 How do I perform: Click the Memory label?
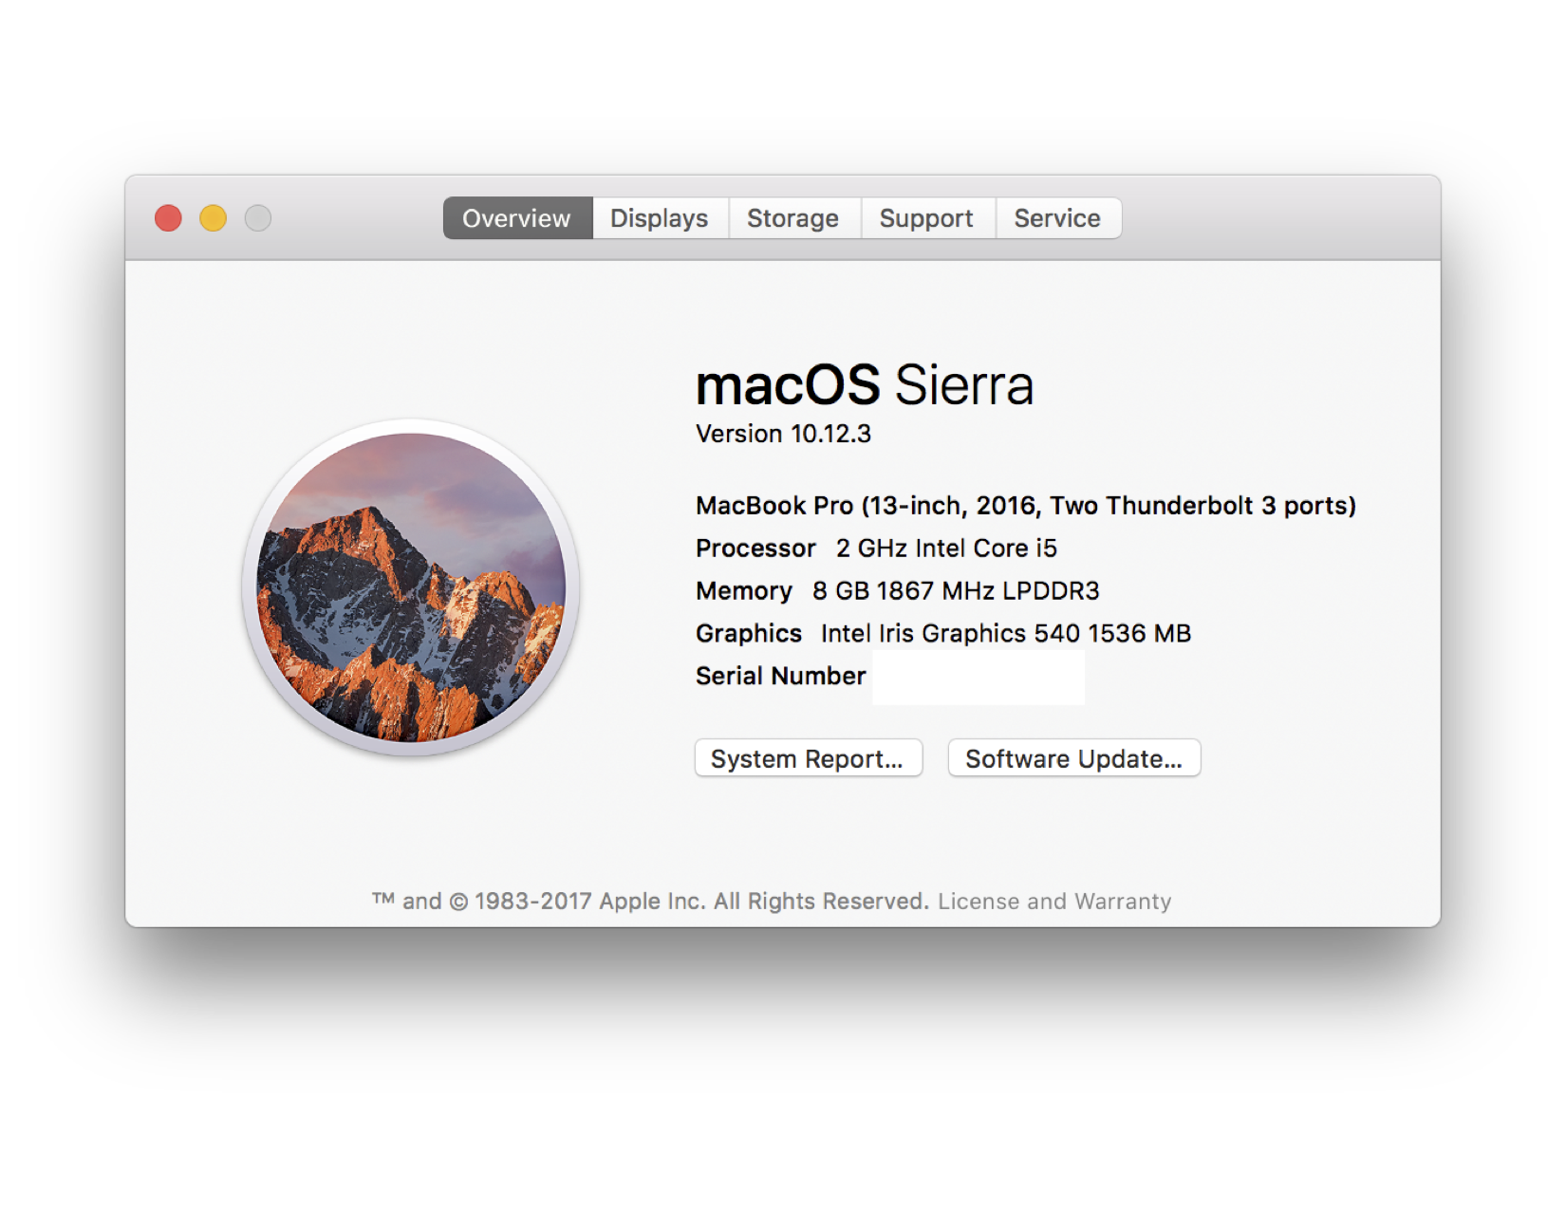point(744,591)
